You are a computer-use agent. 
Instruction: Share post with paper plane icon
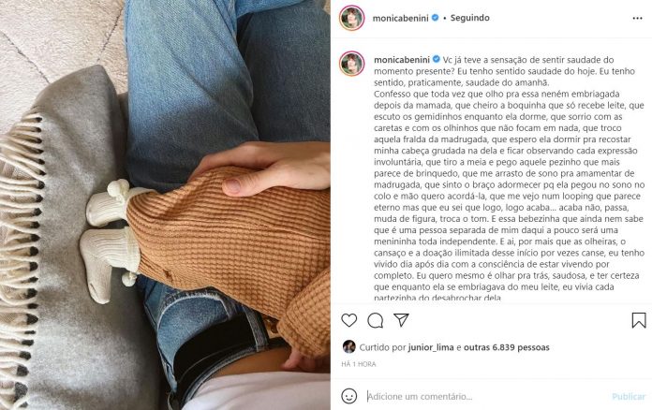pos(401,320)
